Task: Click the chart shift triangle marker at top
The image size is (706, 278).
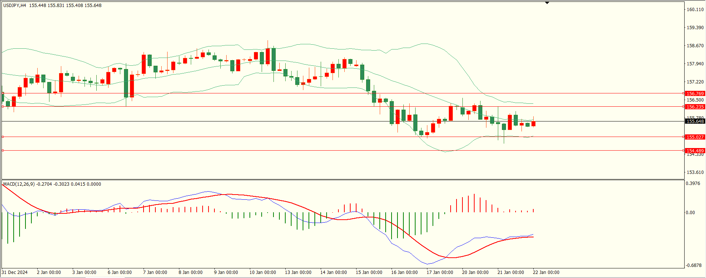Action: pyautogui.click(x=547, y=3)
